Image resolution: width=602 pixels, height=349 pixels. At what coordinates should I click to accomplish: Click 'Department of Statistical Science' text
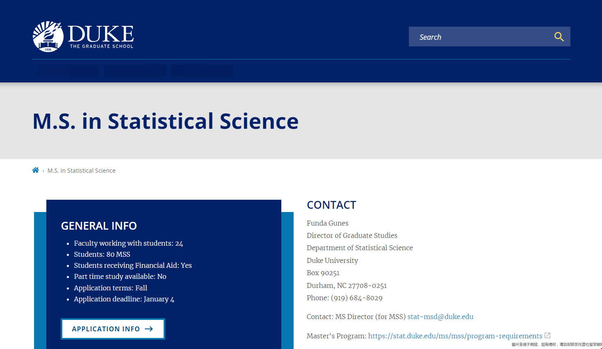(x=360, y=248)
